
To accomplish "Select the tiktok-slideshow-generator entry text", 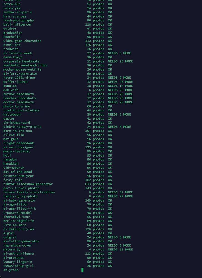I will coord(28,184).
